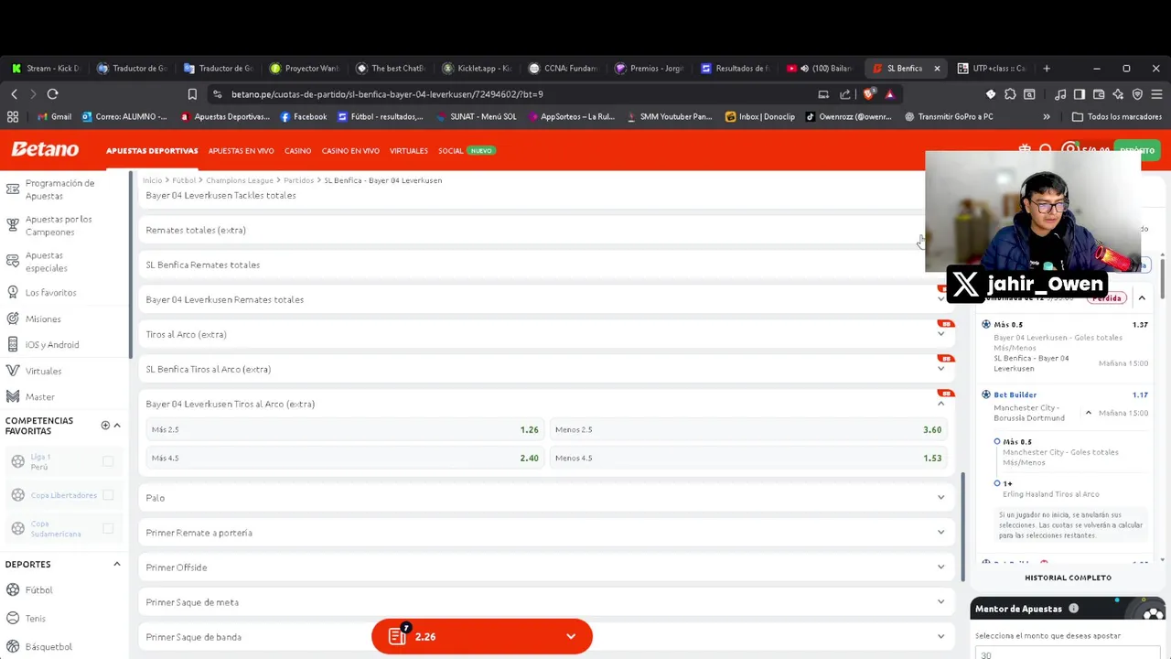The width and height of the screenshot is (1171, 659).
Task: Open a new browser tab
Action: (x=1047, y=68)
